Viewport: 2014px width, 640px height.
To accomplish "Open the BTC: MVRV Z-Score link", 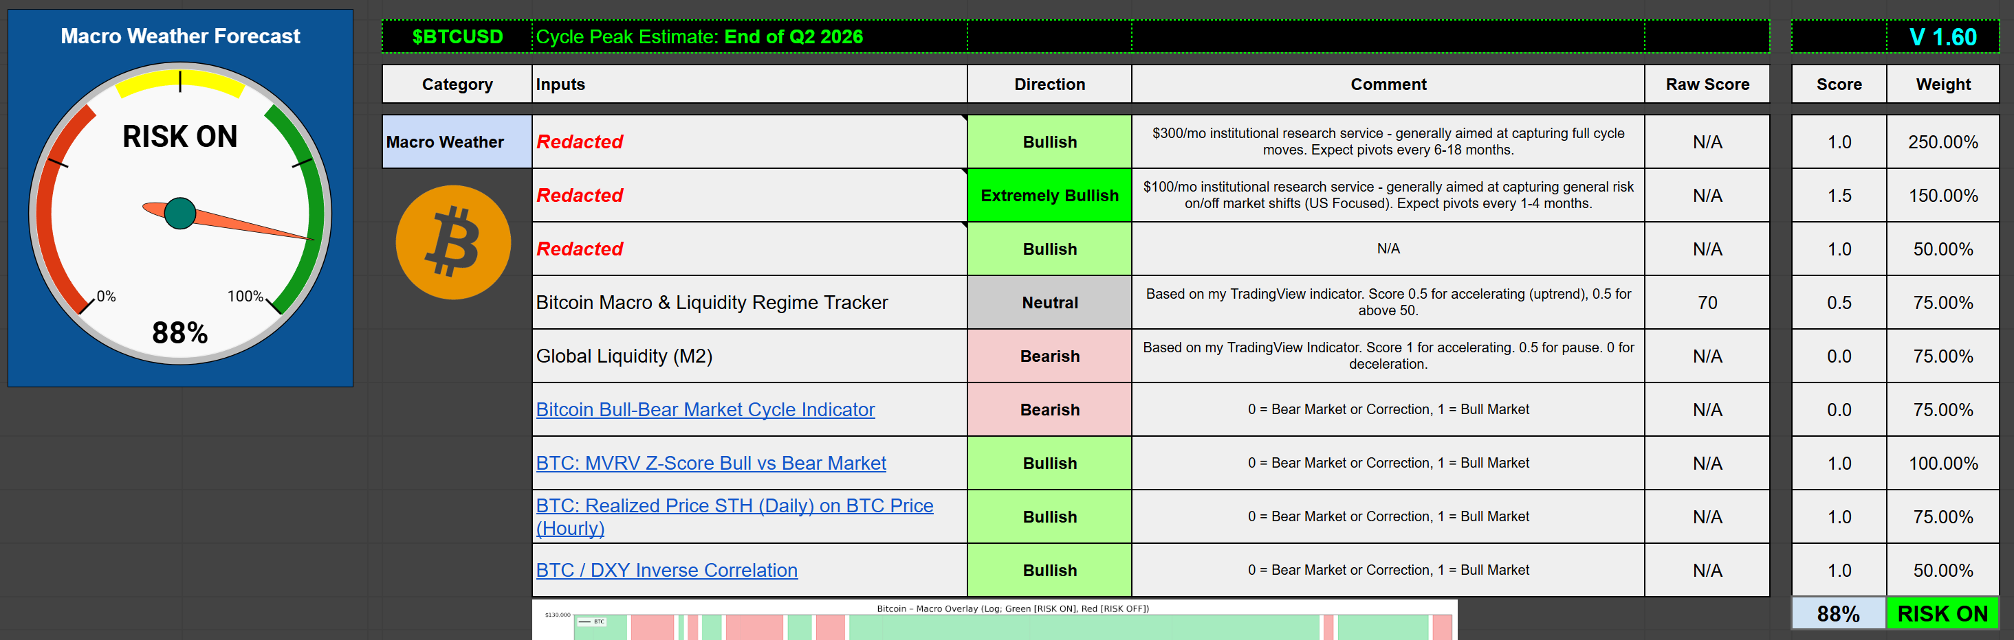I will click(710, 463).
